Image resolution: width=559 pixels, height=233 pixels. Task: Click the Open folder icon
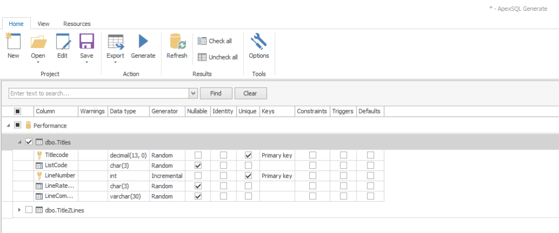(x=38, y=42)
